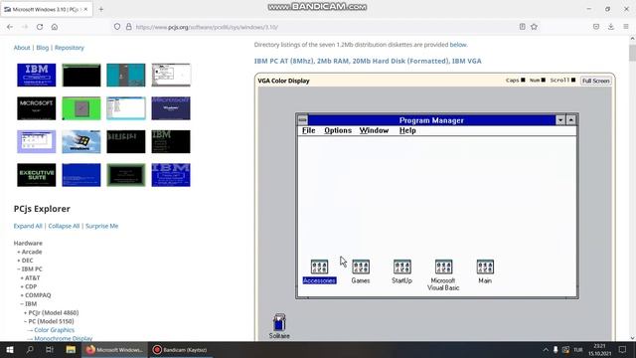Open the Microsoft black screen thumbnail
Viewport: 636px width, 358px height.
(37, 108)
